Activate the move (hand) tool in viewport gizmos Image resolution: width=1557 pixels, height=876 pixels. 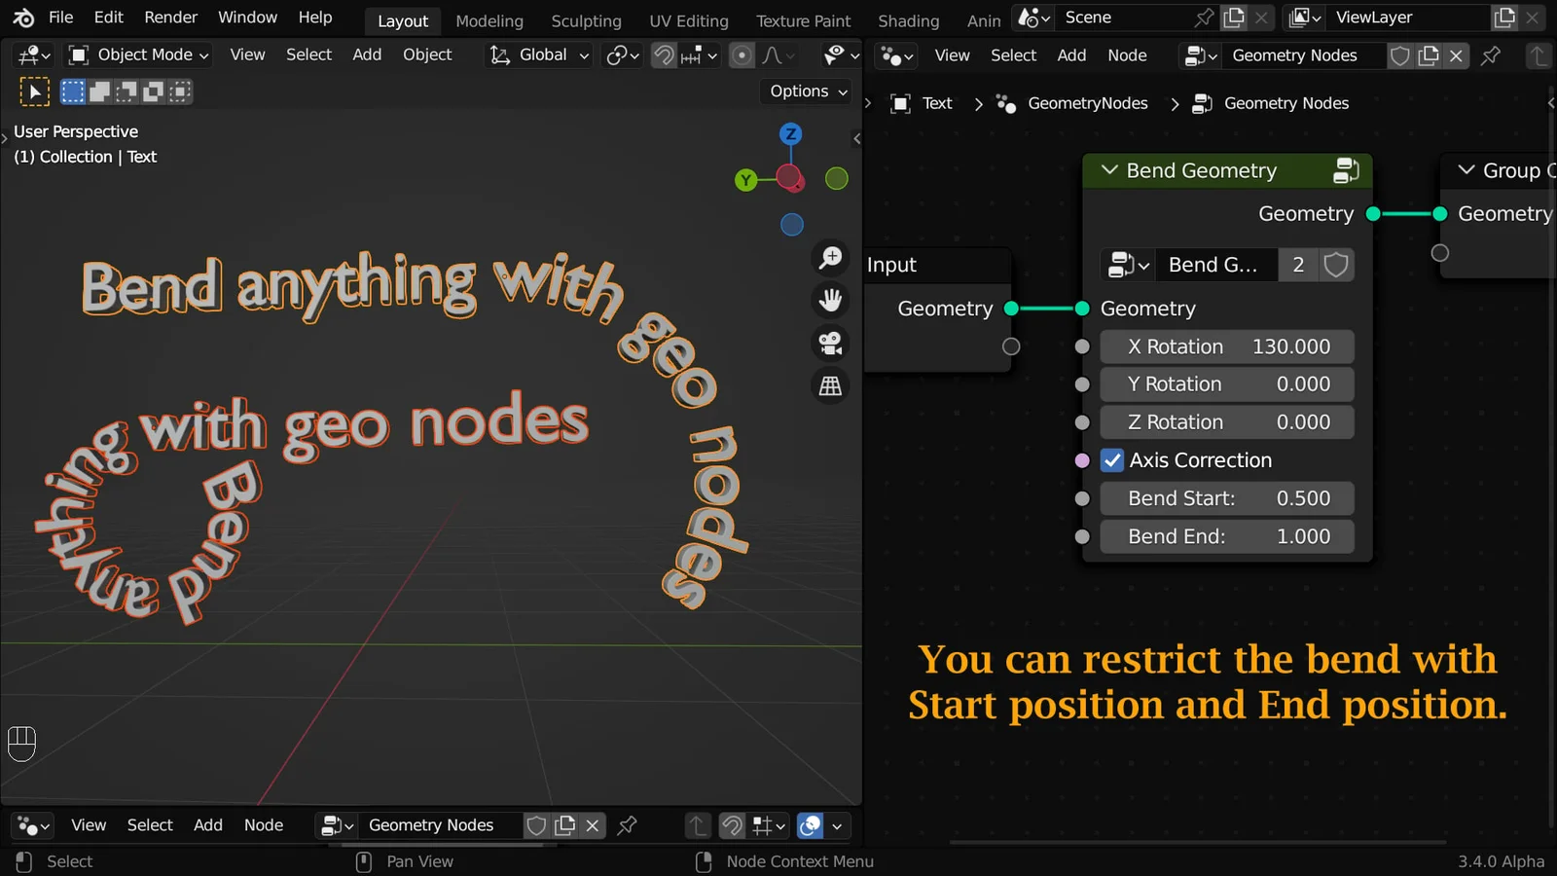coord(830,300)
